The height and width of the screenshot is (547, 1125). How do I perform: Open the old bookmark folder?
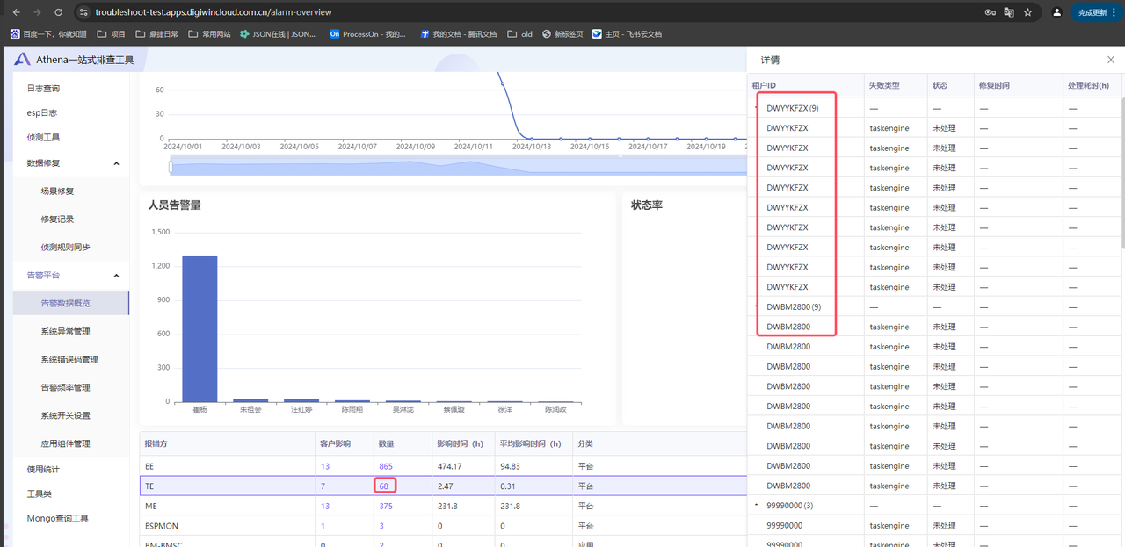coord(519,34)
